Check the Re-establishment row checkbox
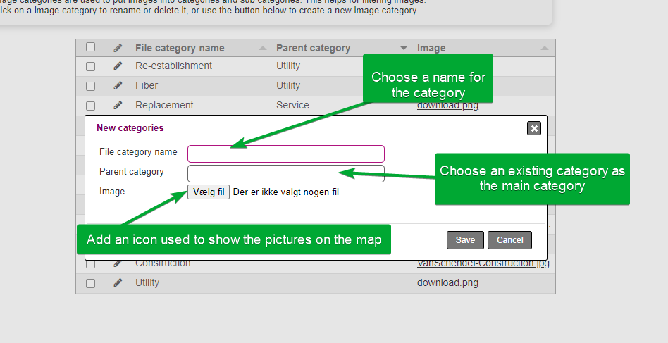The height and width of the screenshot is (343, 668). coord(90,66)
